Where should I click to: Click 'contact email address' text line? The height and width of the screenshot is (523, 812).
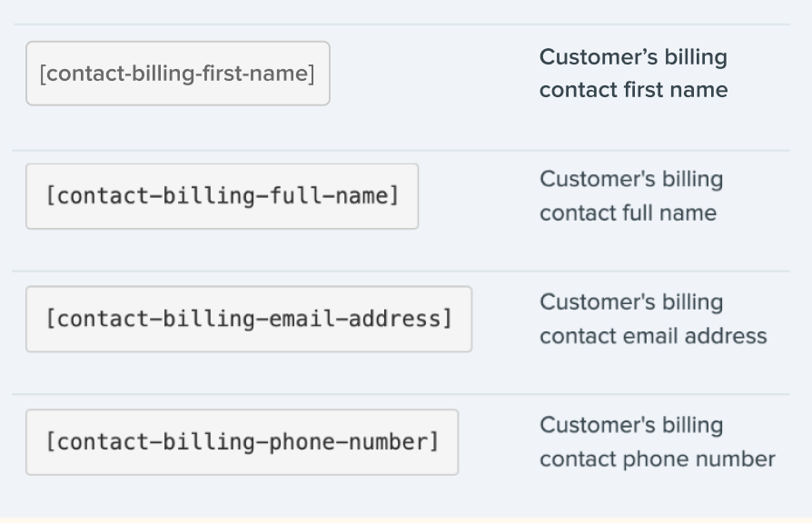653,336
